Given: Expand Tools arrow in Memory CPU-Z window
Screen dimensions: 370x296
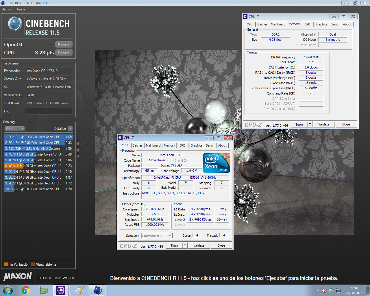Looking at the screenshot, I should point(310,124).
